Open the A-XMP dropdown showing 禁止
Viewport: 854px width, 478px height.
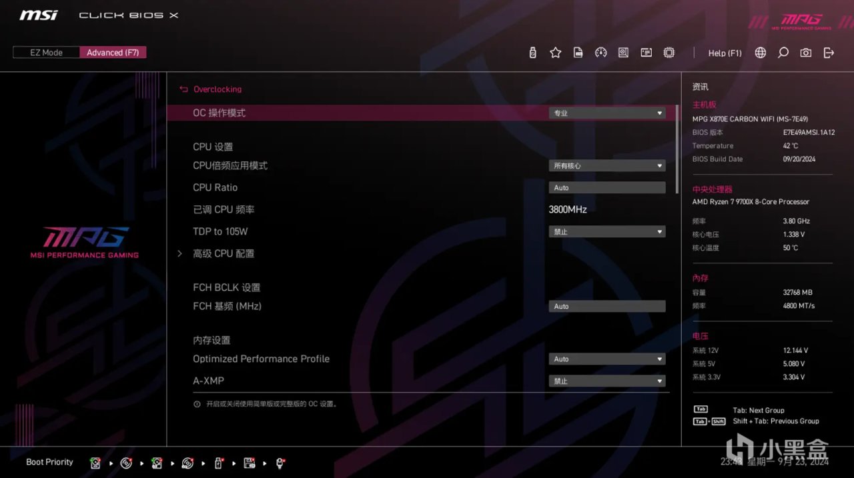click(x=607, y=381)
